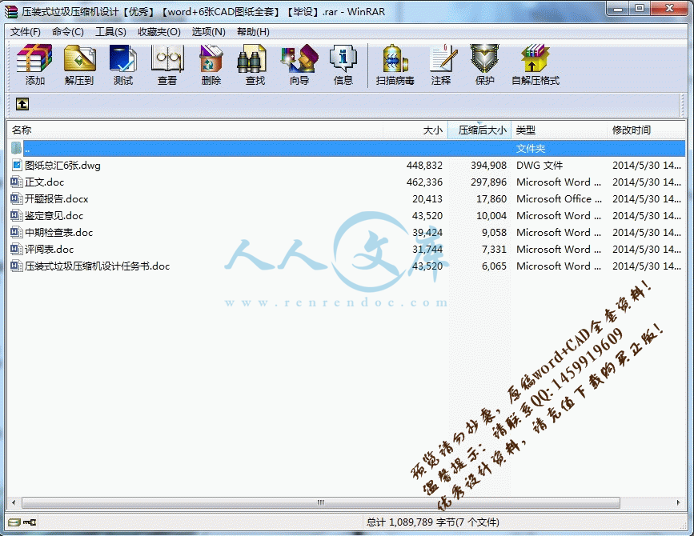Select file 评阅表.doc

[49, 250]
